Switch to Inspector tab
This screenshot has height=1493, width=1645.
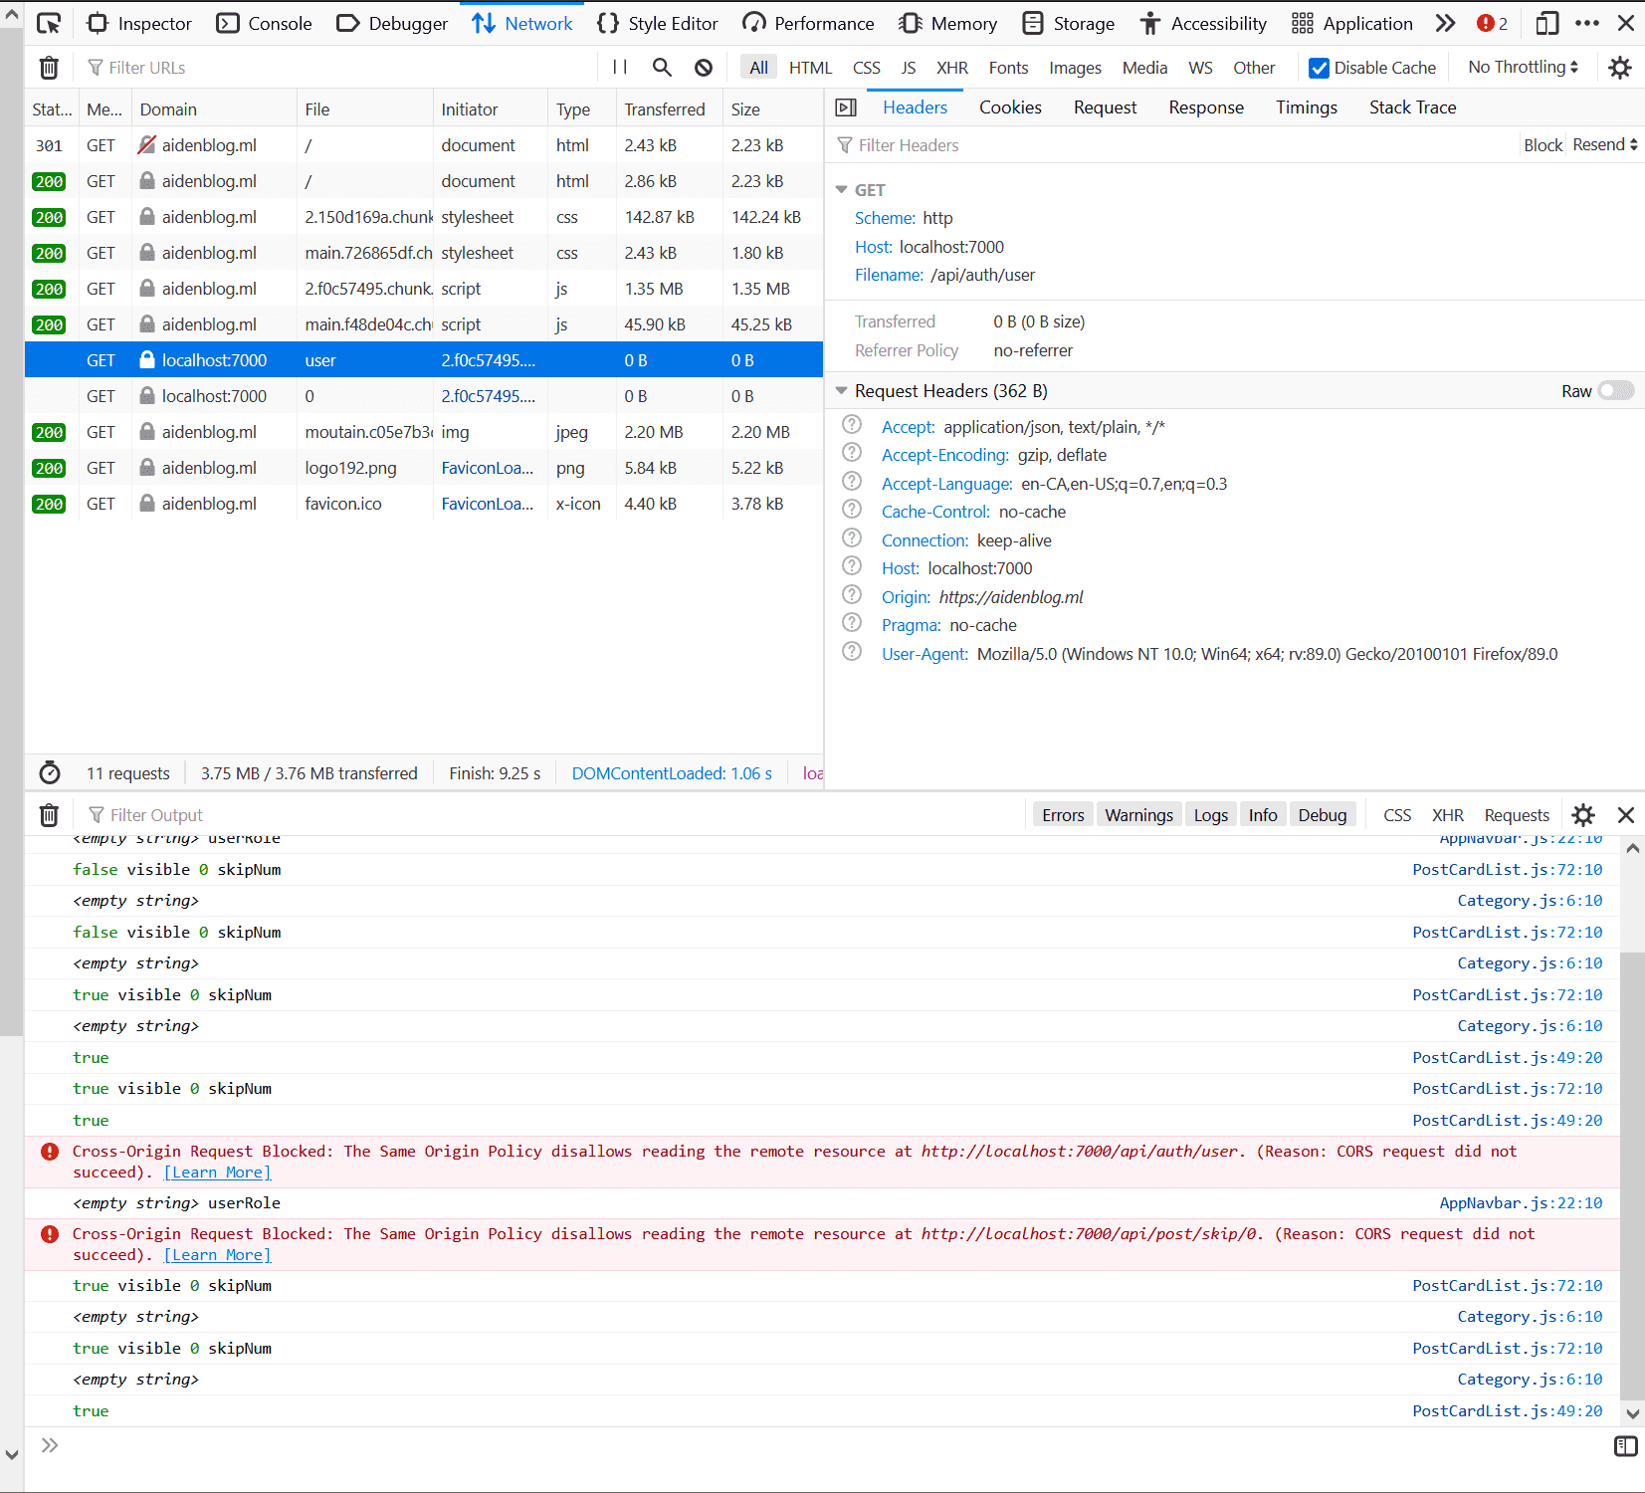(x=139, y=23)
